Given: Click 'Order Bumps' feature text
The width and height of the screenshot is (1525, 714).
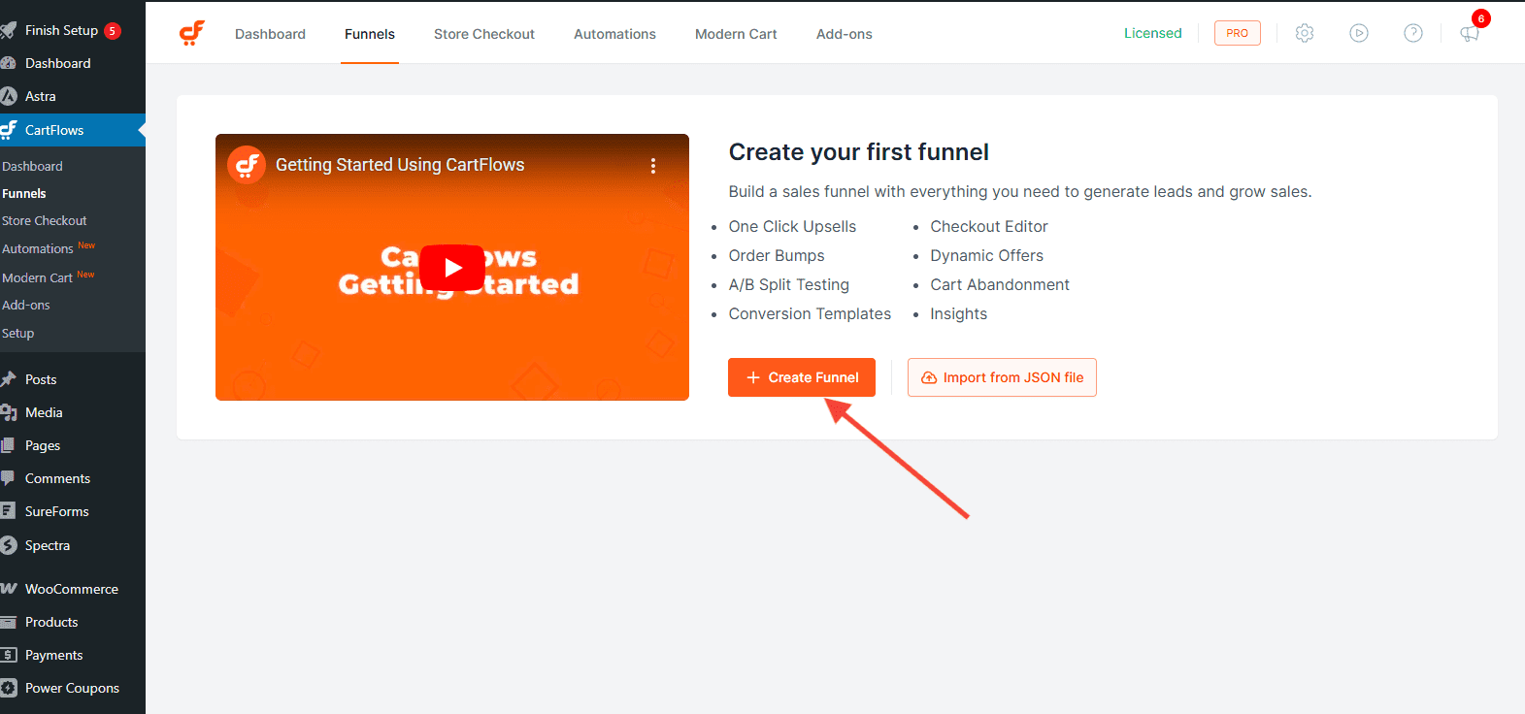Looking at the screenshot, I should pyautogui.click(x=777, y=255).
